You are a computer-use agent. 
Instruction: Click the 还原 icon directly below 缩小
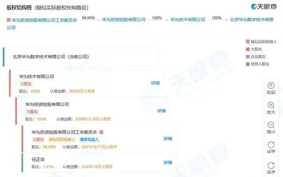pyautogui.click(x=271, y=145)
